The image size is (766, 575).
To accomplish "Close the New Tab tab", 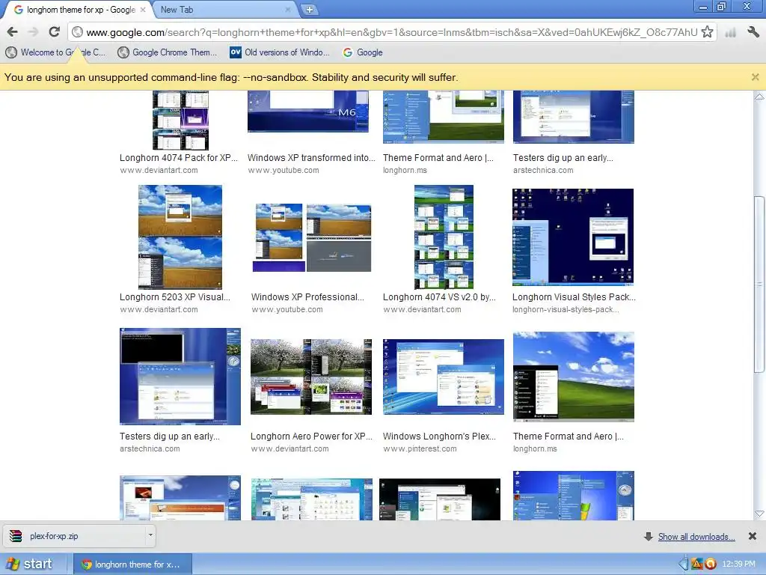I will 288,9.
